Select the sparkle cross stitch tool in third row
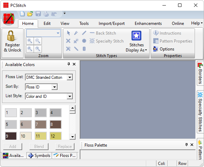The image size is (204, 167). coord(68,49)
